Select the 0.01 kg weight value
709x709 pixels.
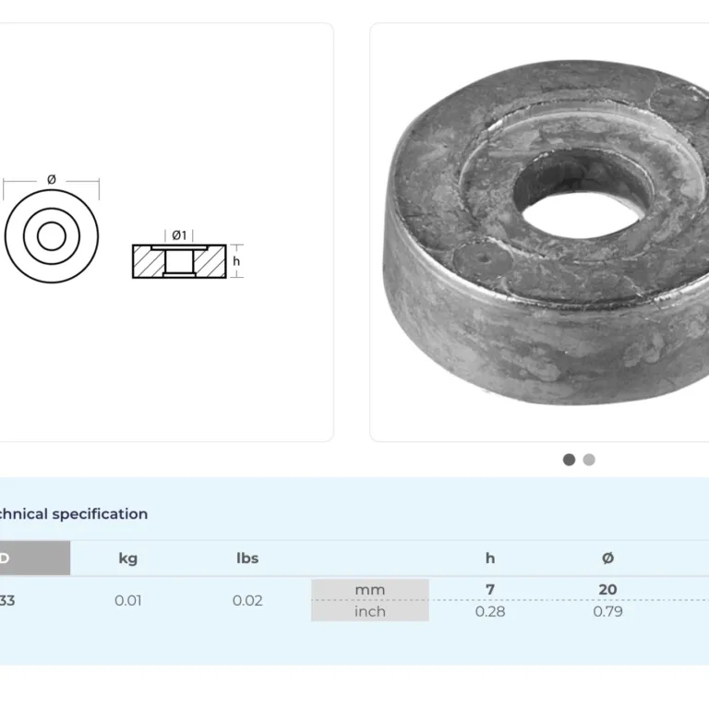click(x=128, y=600)
